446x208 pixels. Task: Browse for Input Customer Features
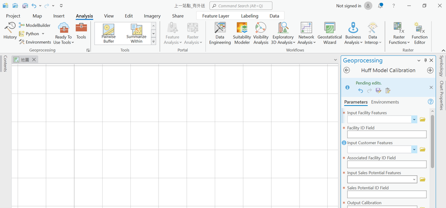click(x=422, y=150)
